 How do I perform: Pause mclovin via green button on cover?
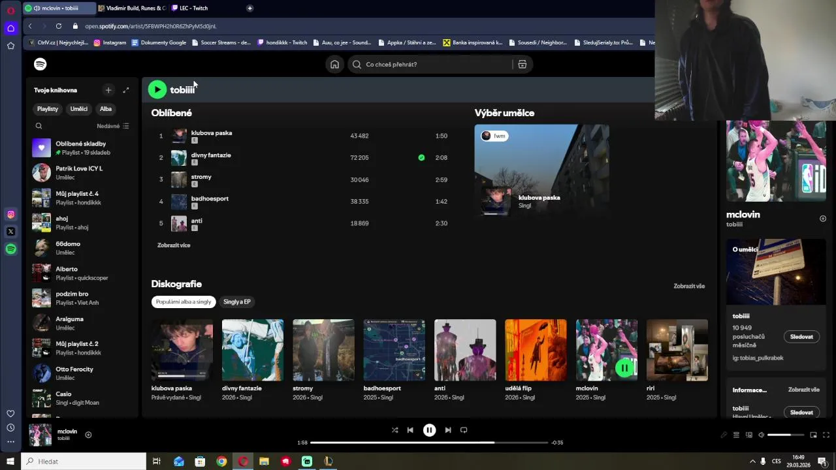tap(624, 368)
